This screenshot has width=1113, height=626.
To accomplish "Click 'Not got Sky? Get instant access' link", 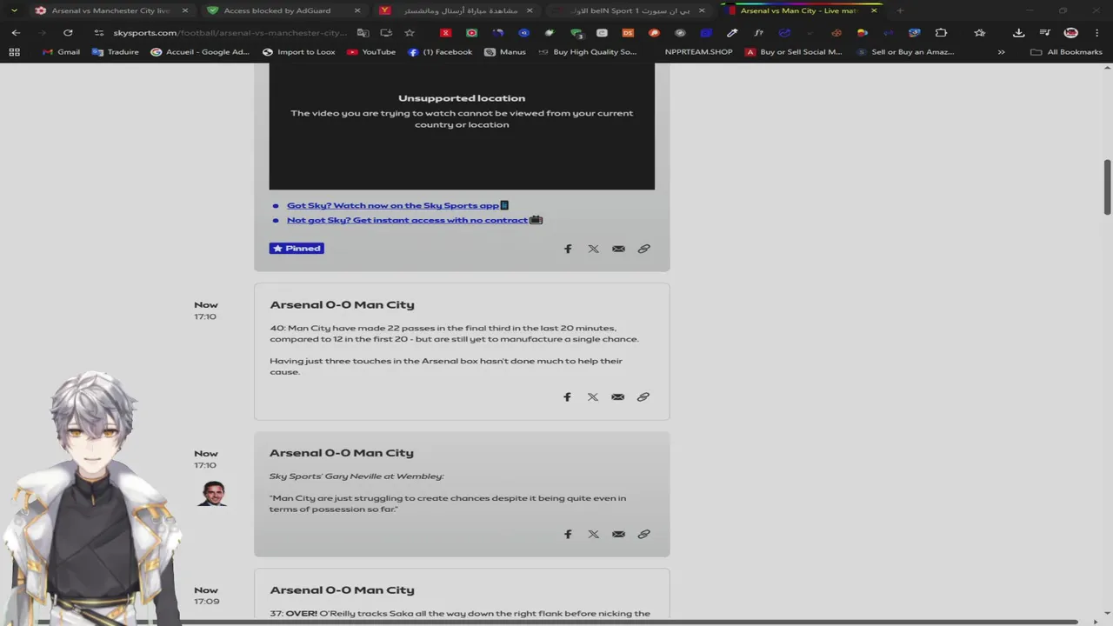I will tap(407, 220).
